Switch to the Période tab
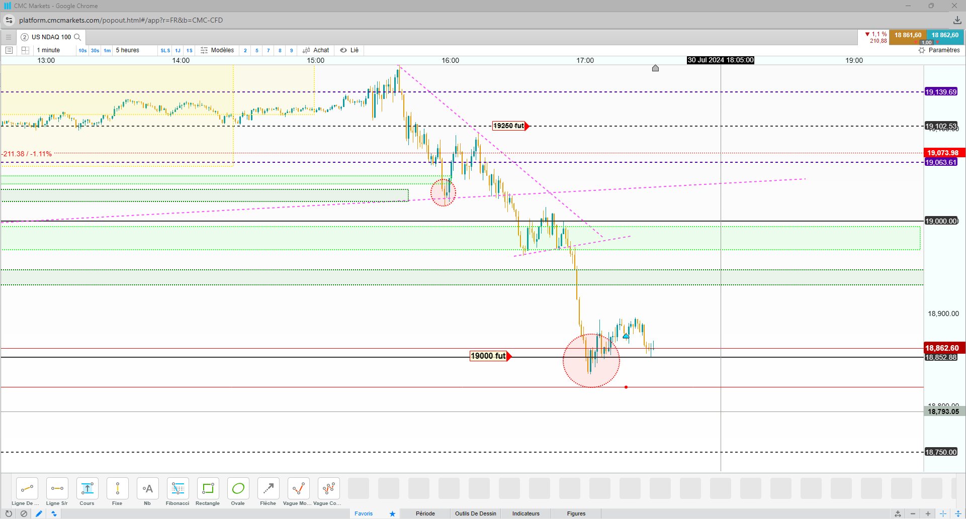The height and width of the screenshot is (519, 966). coord(425,513)
